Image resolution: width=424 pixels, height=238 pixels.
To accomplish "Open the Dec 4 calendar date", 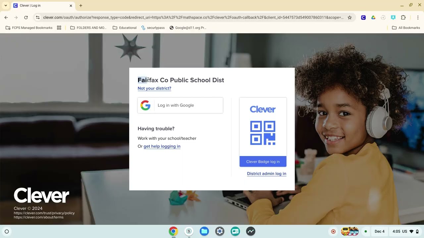I will [380, 231].
